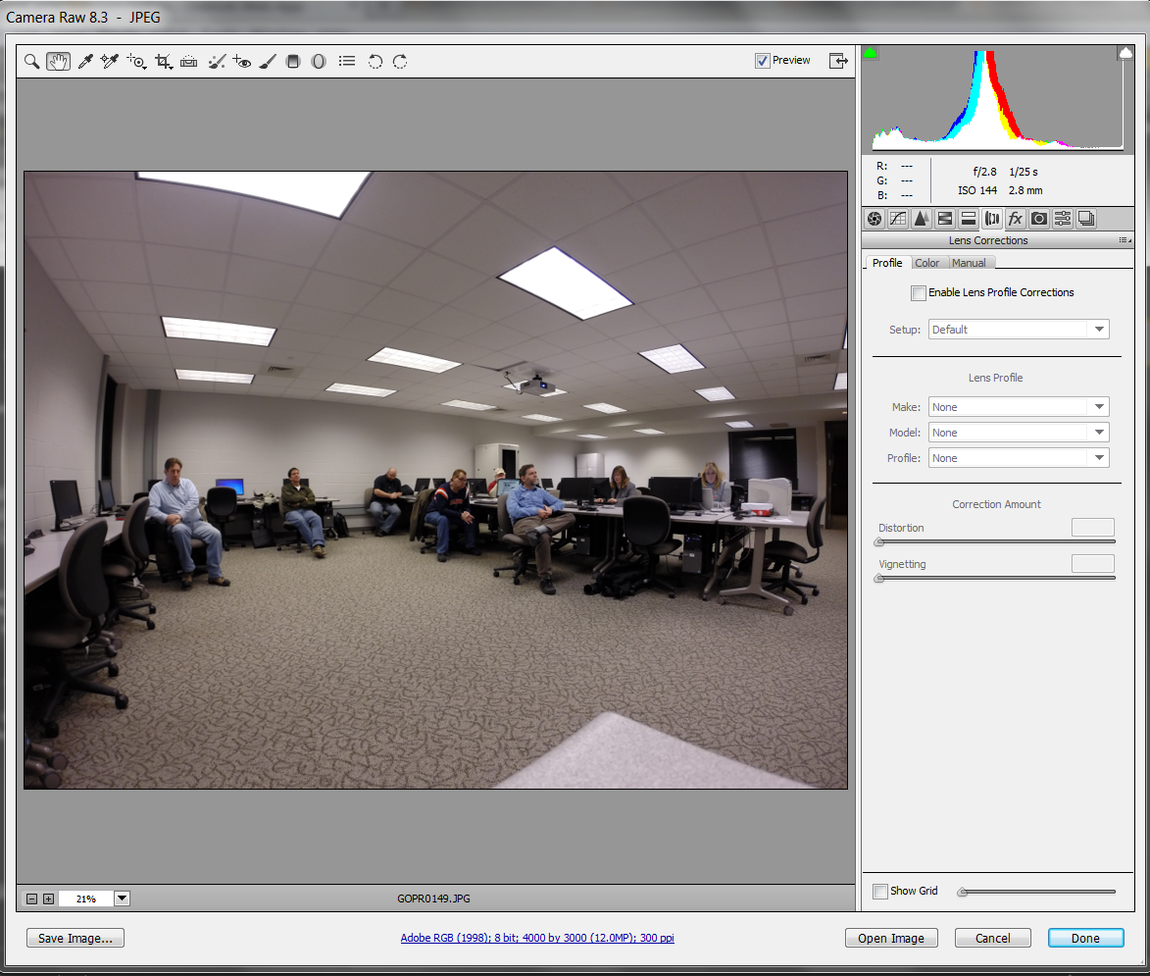
Task: Click the Vignetting value field
Action: click(x=1093, y=564)
